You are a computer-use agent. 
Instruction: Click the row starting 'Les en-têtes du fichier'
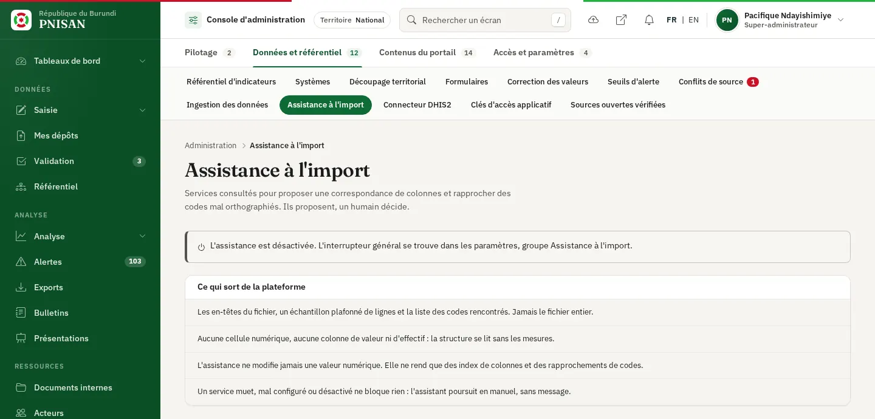[518, 312]
